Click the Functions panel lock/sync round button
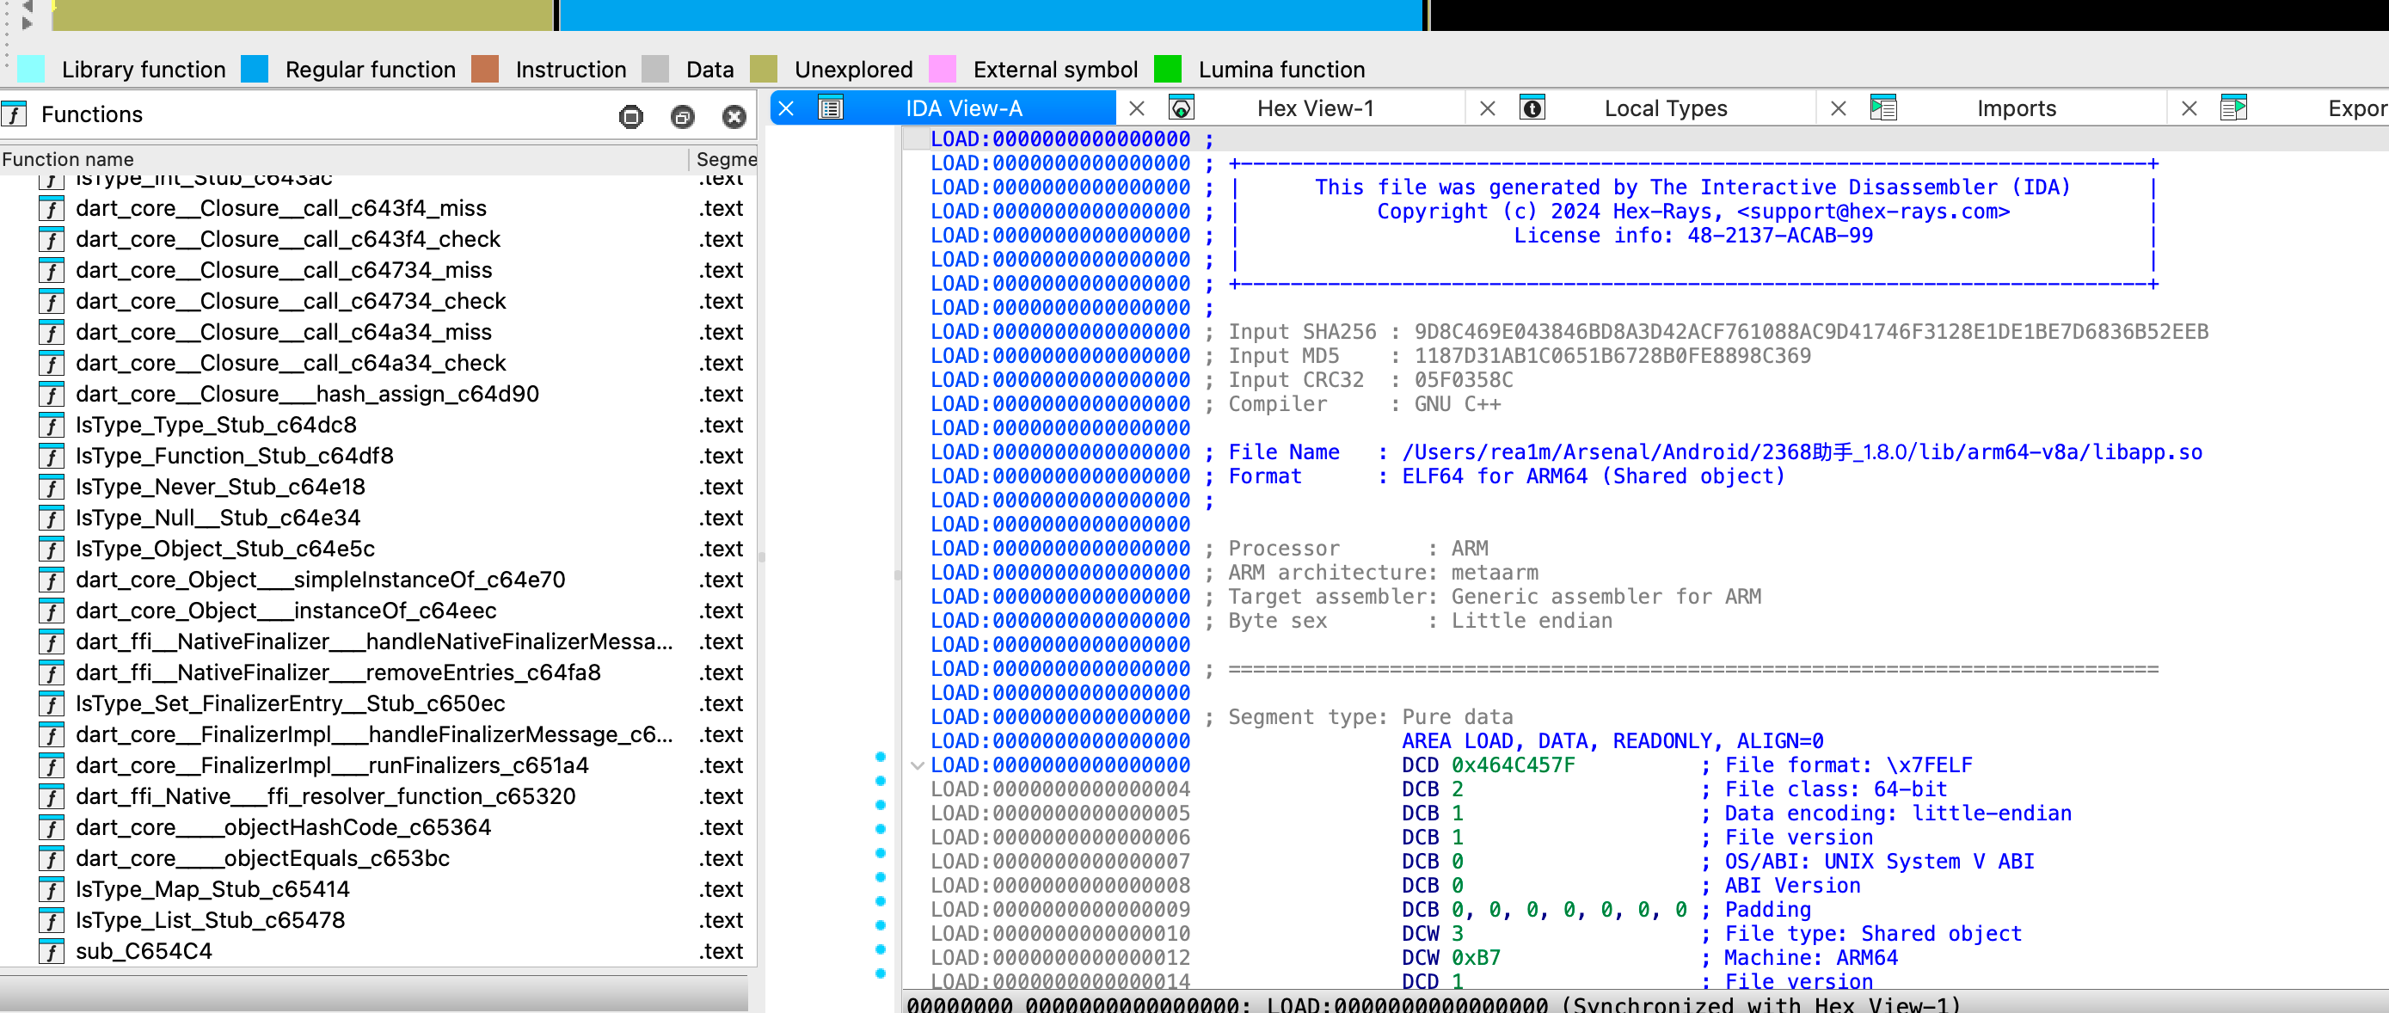This screenshot has width=2389, height=1013. tap(630, 116)
